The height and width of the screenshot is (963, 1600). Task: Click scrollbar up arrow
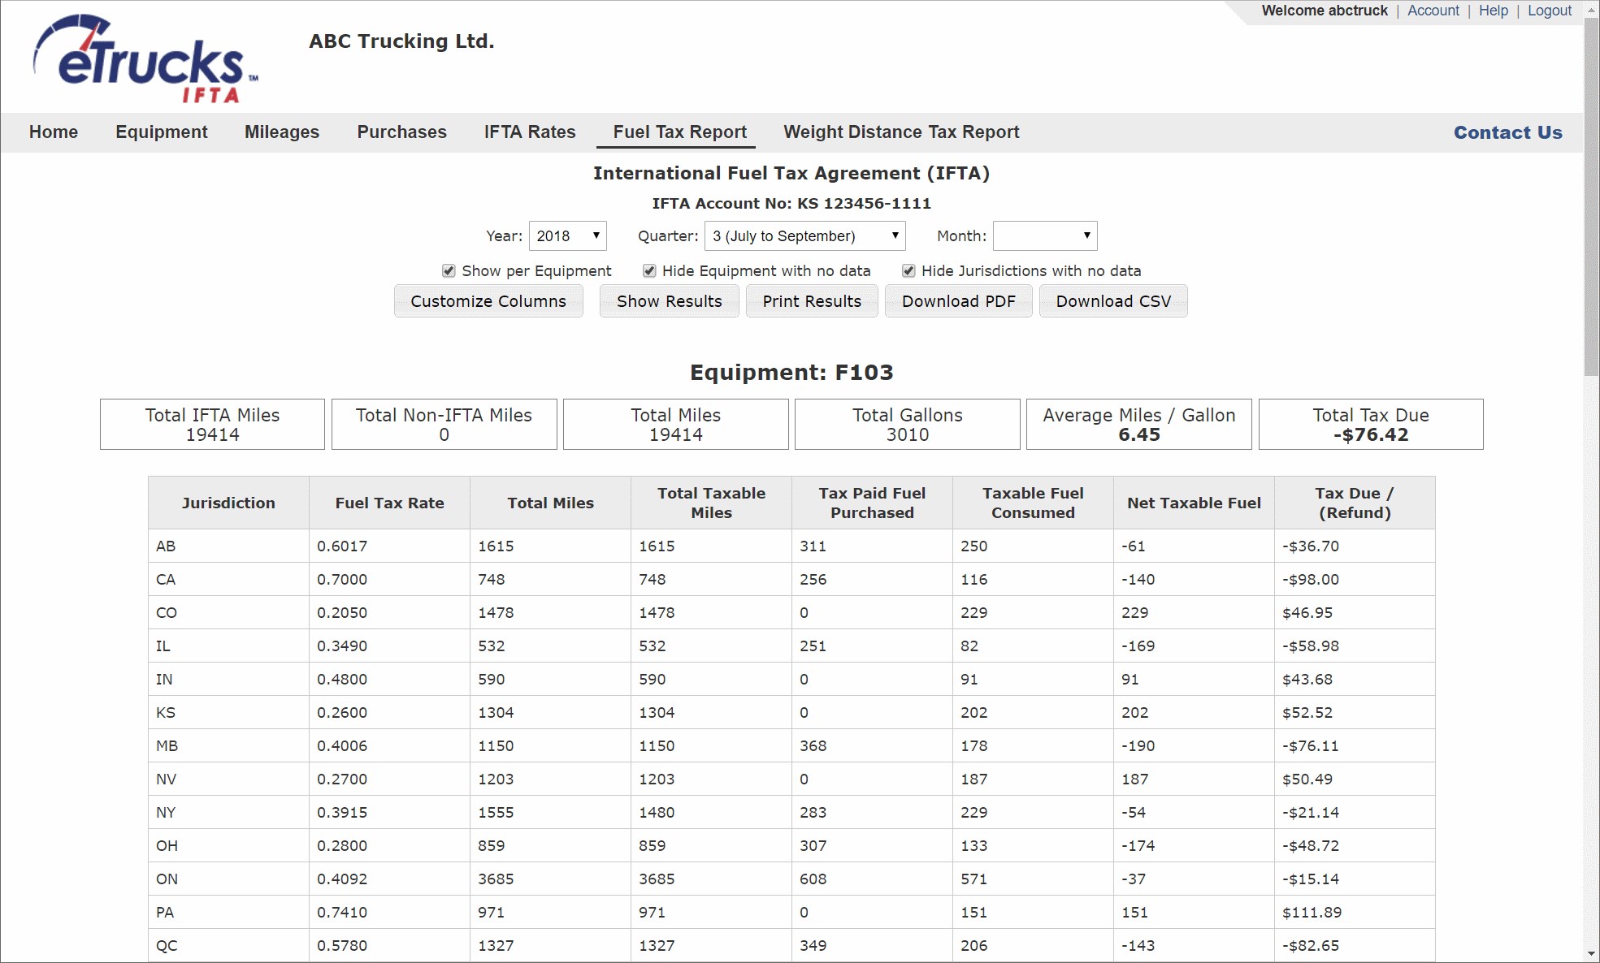pyautogui.click(x=1591, y=10)
